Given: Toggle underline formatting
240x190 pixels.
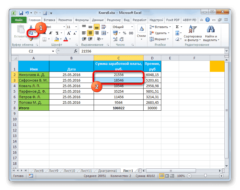Looking at the screenshot, I should click(x=56, y=32).
